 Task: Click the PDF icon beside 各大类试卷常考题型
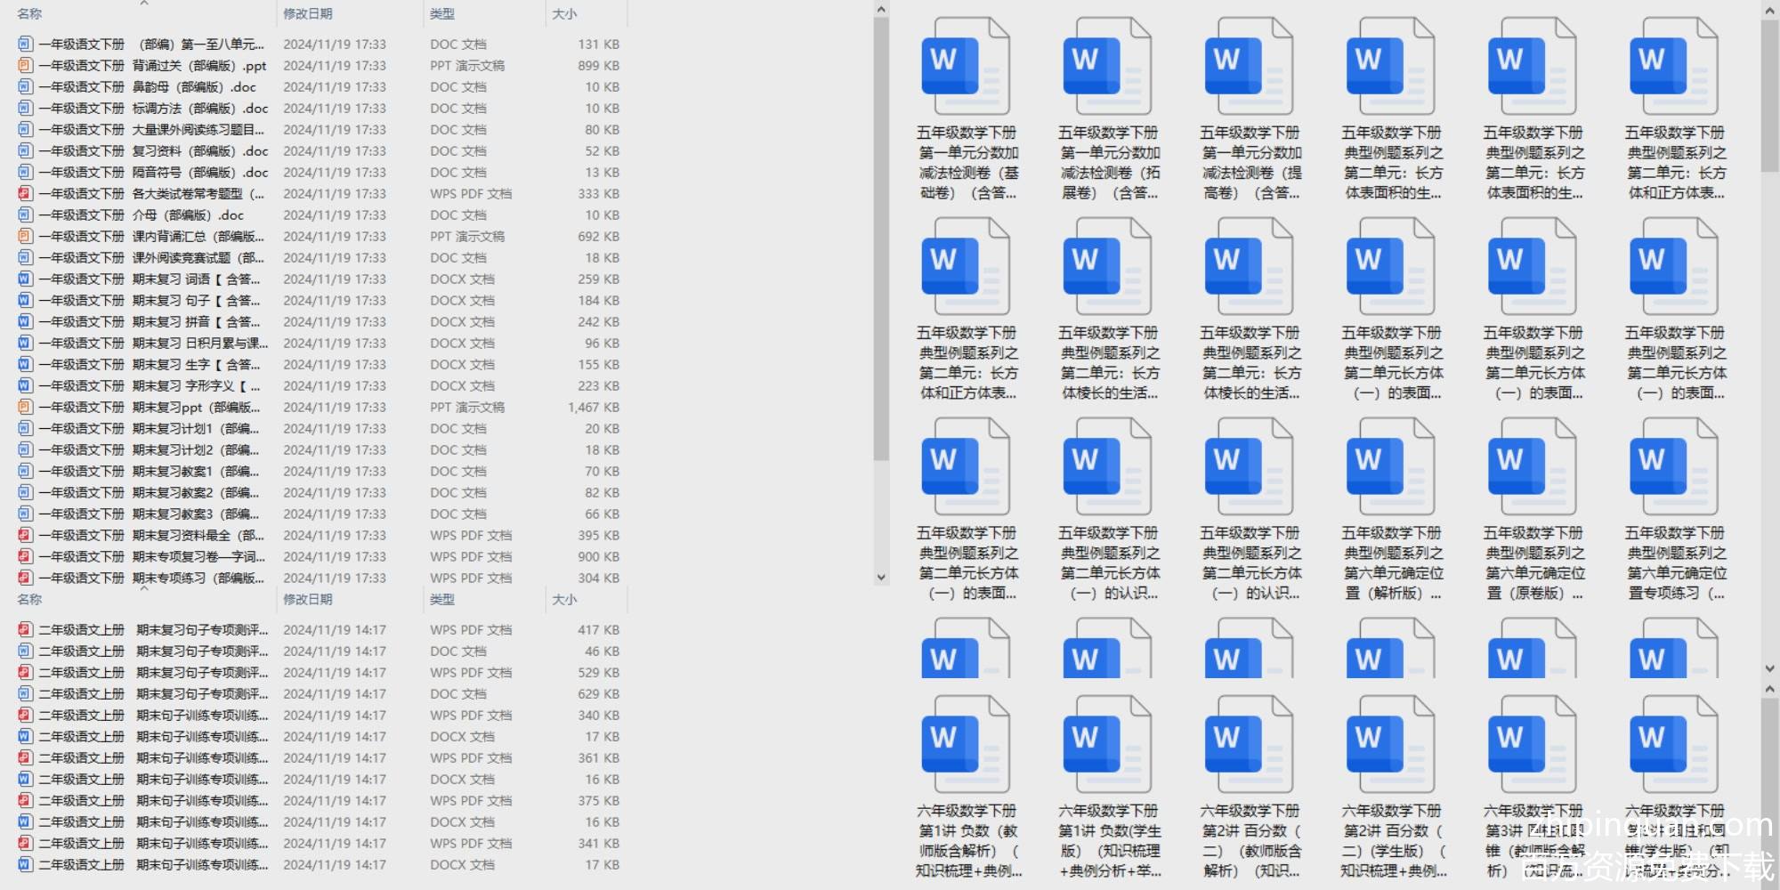25,193
